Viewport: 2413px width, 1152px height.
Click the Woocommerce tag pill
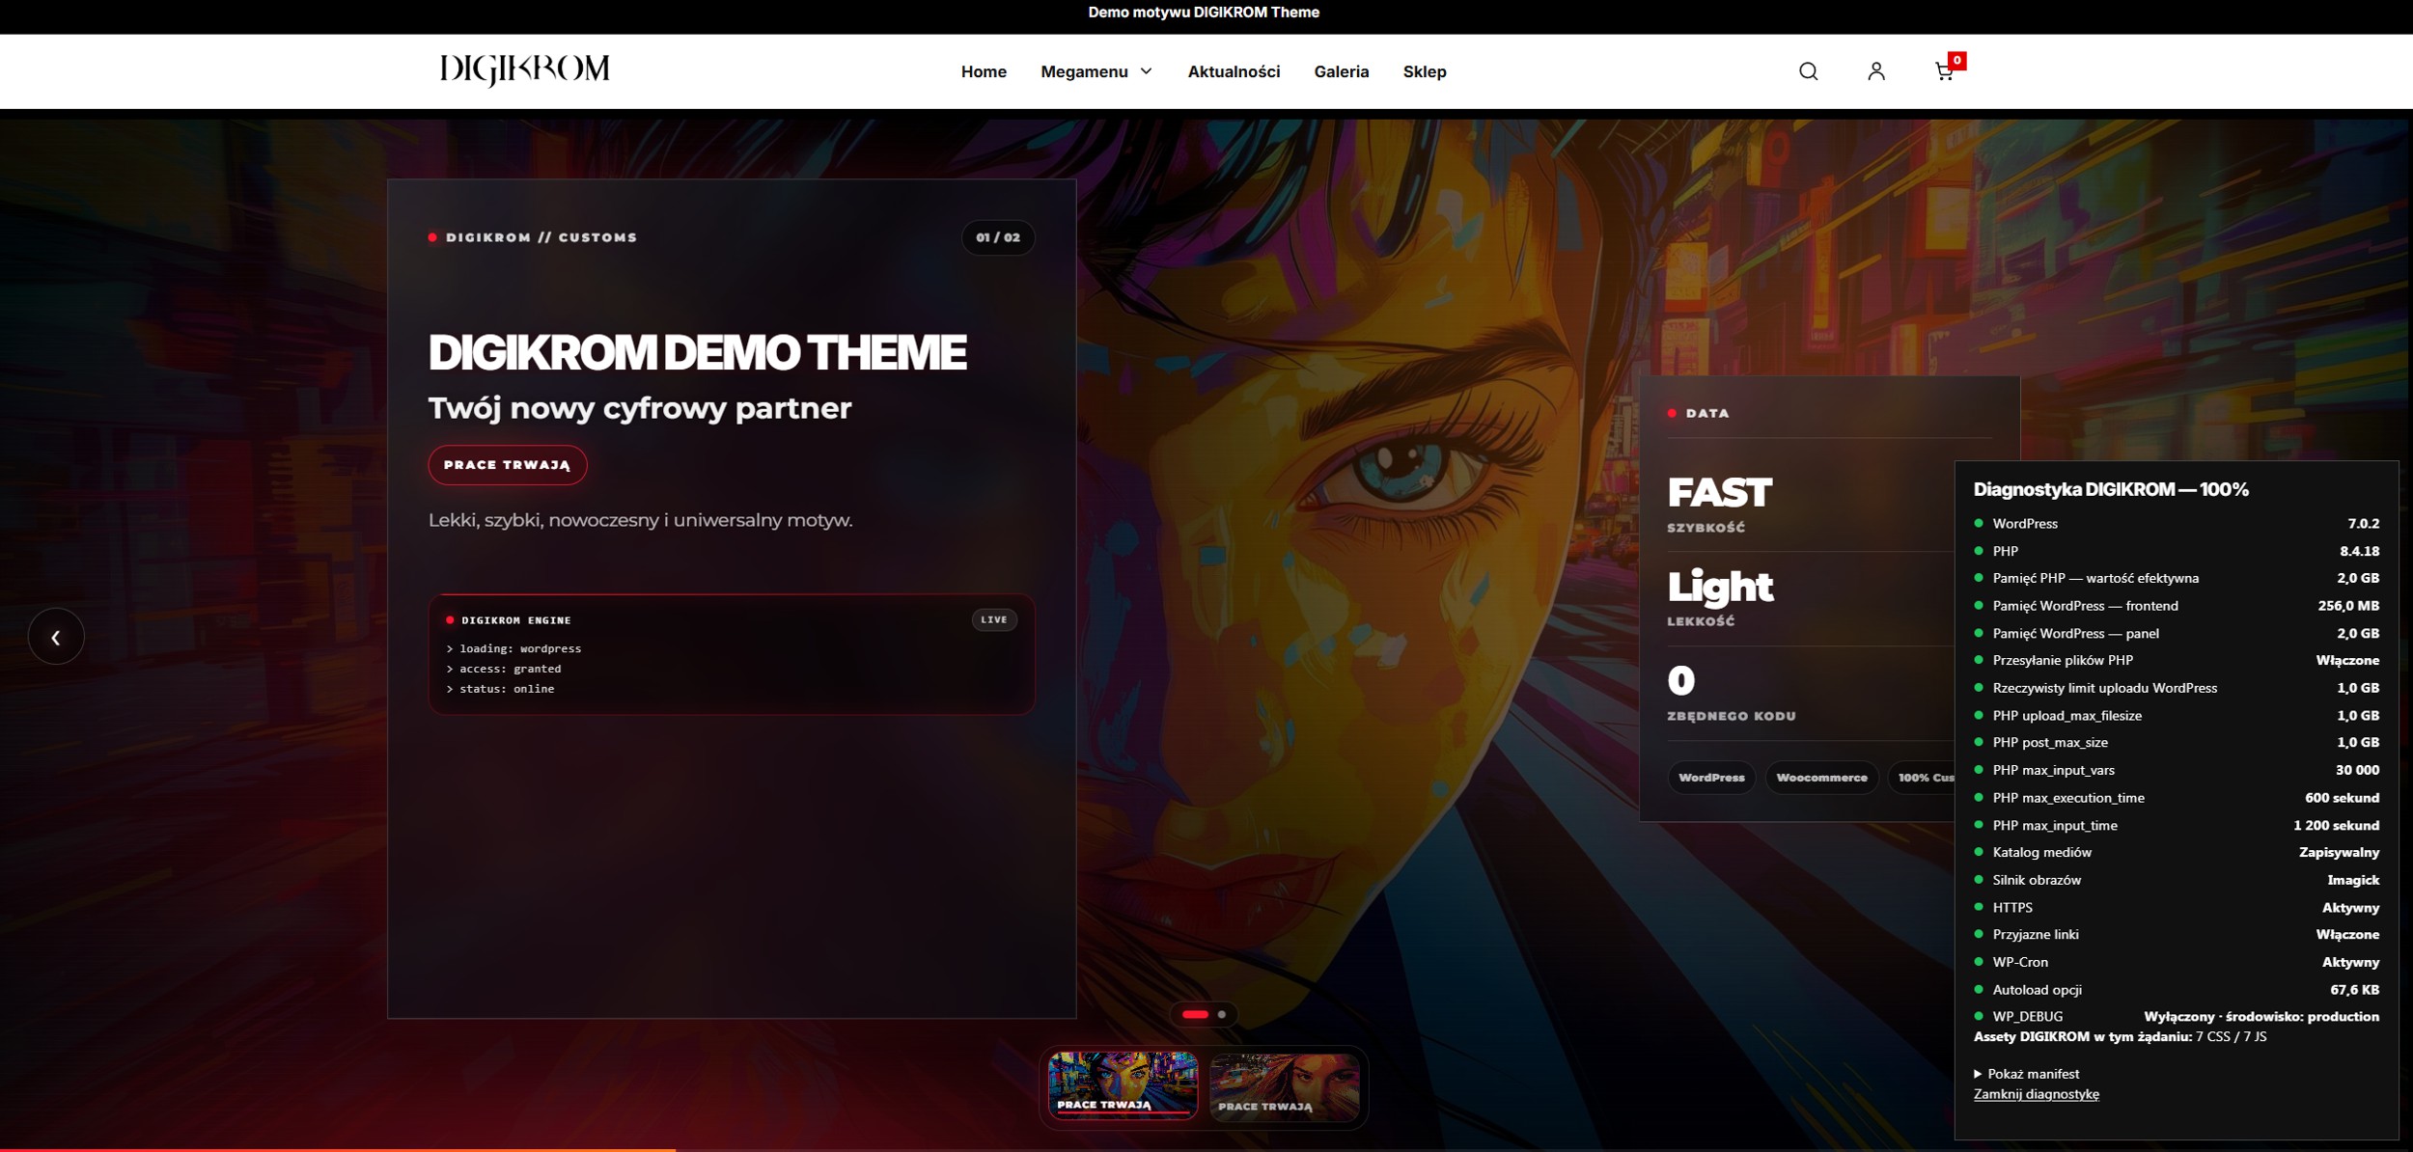point(1821,778)
